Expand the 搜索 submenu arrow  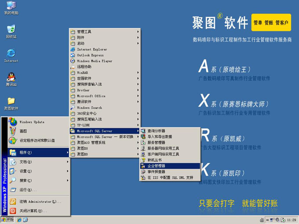(68, 181)
